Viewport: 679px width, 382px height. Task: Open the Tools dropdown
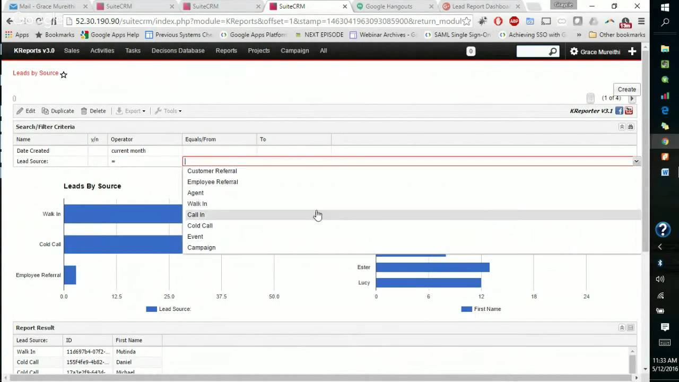168,111
